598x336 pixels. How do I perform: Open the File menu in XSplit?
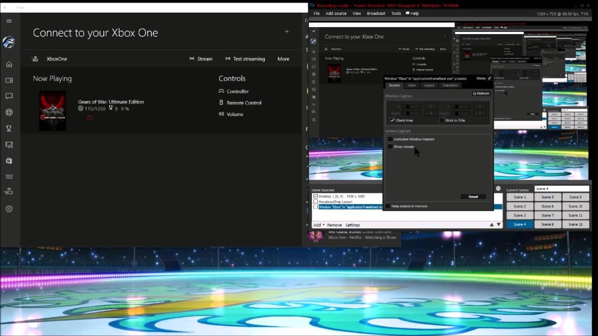[x=316, y=14]
